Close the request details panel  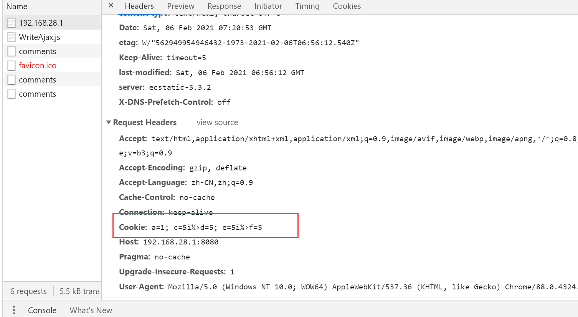(111, 5)
